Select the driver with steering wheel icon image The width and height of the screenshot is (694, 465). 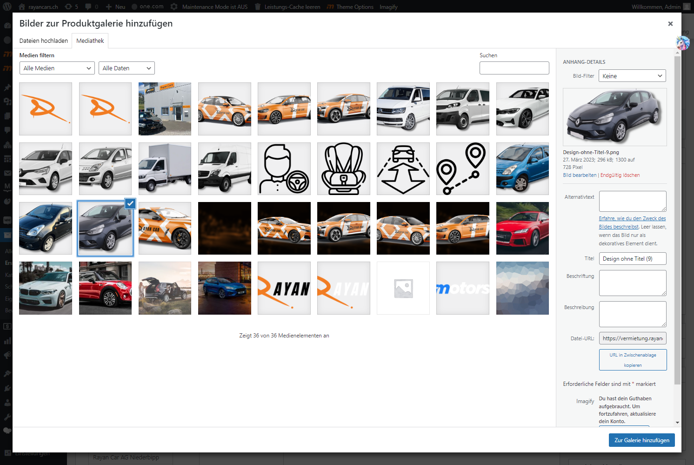[x=284, y=168]
